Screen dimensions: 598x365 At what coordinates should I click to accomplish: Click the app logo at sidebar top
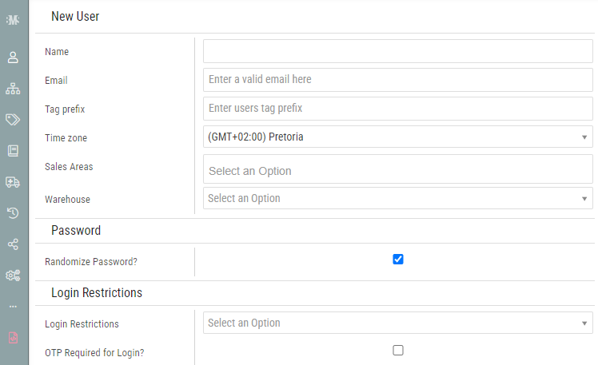coord(13,19)
